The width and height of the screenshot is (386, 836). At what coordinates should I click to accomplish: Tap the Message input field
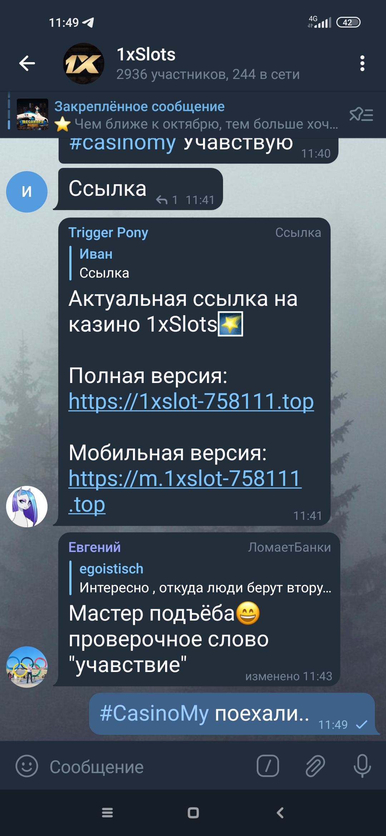point(150,767)
